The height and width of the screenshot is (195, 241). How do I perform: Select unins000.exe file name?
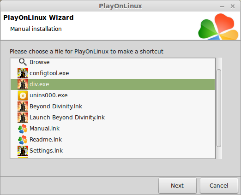click(x=48, y=95)
